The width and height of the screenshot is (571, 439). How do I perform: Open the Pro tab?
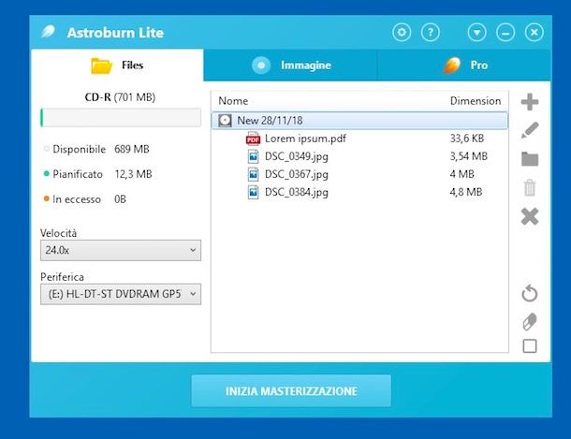point(464,66)
